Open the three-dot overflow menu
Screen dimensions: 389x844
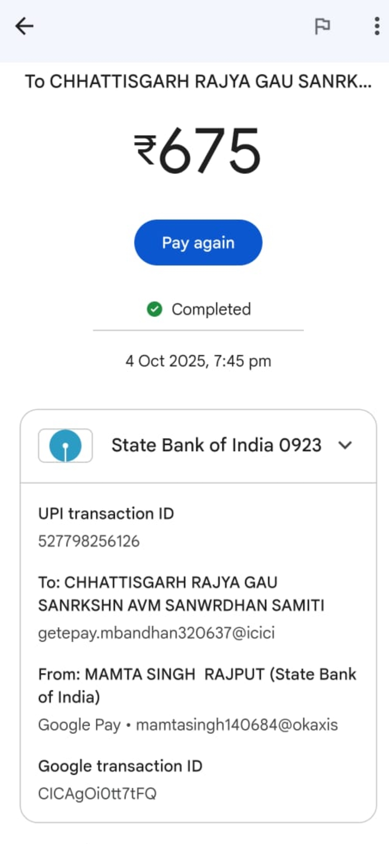(377, 26)
